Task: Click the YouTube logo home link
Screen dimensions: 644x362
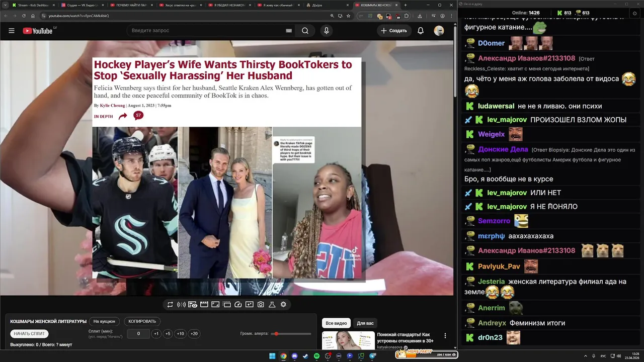Action: pos(38,31)
